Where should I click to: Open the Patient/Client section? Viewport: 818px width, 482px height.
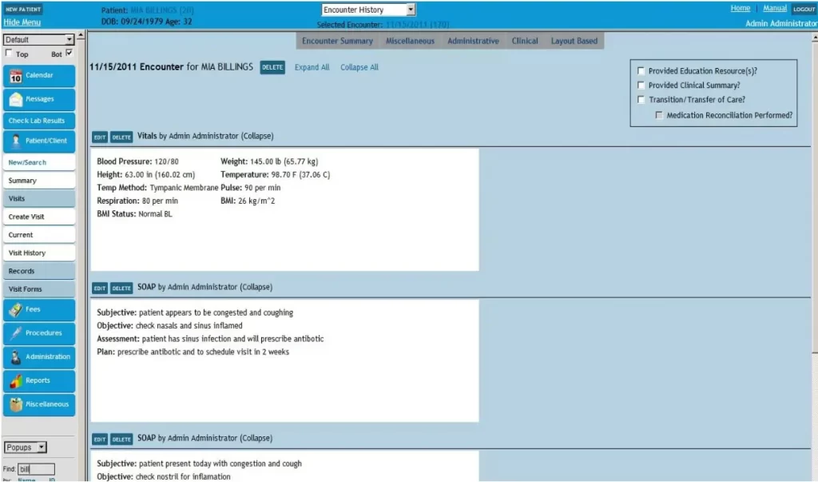click(x=38, y=141)
